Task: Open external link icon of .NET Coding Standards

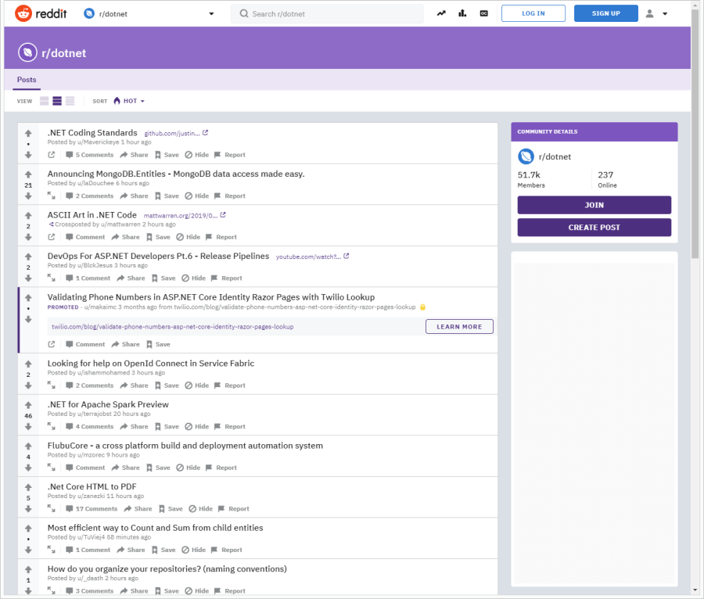Action: pyautogui.click(x=52, y=155)
